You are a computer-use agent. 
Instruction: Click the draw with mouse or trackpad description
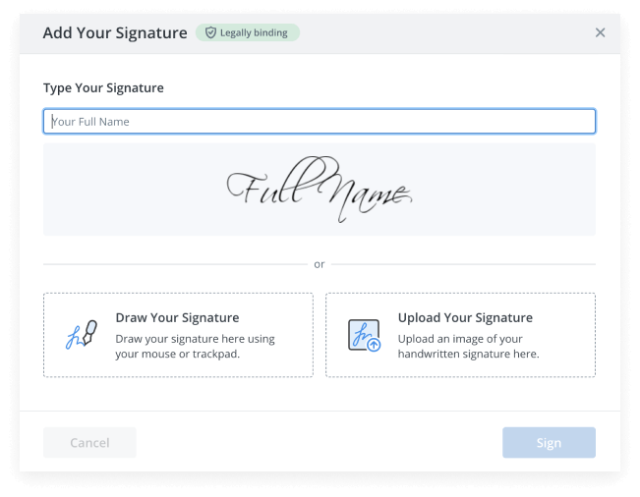pyautogui.click(x=195, y=347)
